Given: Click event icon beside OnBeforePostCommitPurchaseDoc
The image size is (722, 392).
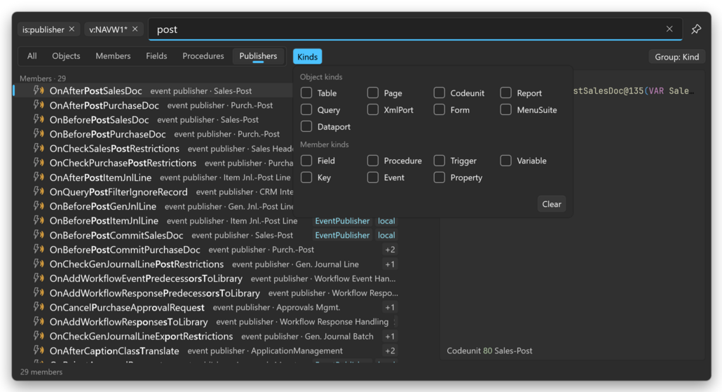Looking at the screenshot, I should pyautogui.click(x=39, y=249).
